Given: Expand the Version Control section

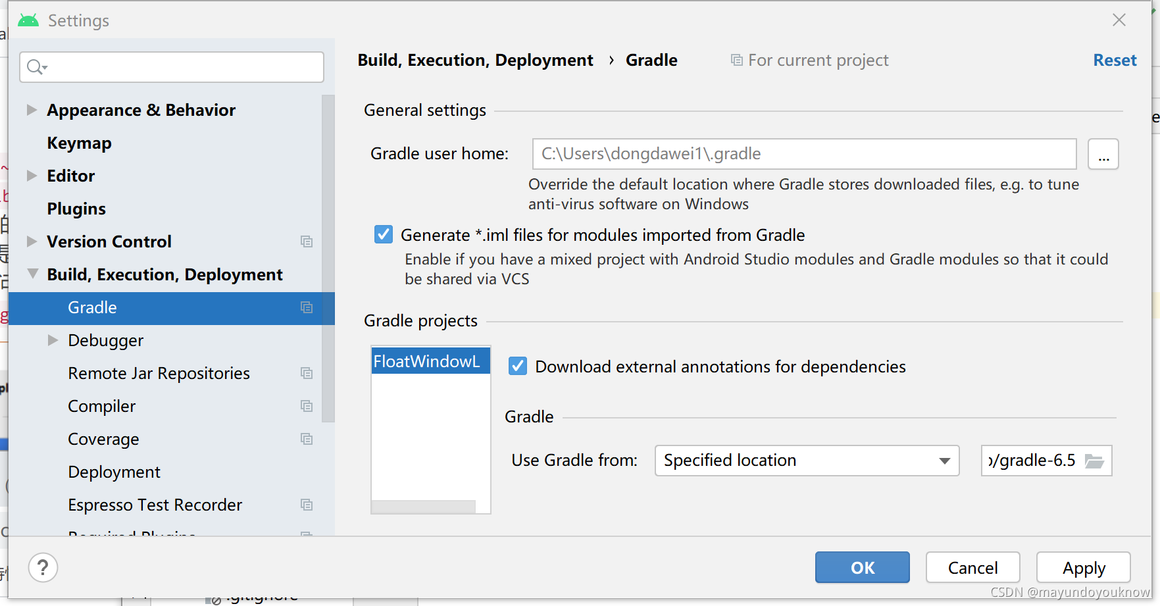Looking at the screenshot, I should point(32,241).
